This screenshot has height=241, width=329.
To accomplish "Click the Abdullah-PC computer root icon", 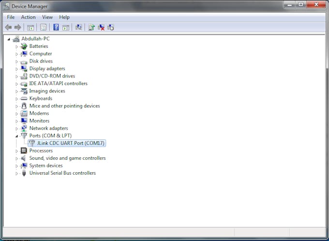I will pos(16,39).
